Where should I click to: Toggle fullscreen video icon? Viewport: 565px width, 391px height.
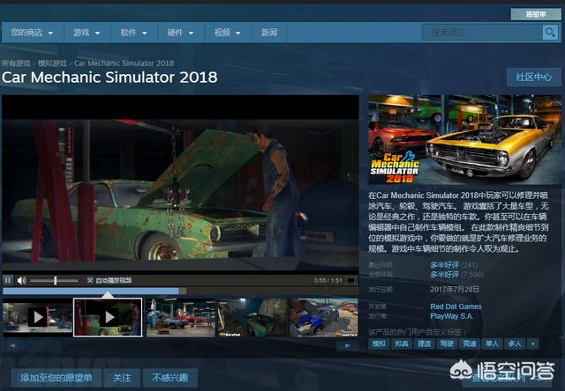coord(350,280)
